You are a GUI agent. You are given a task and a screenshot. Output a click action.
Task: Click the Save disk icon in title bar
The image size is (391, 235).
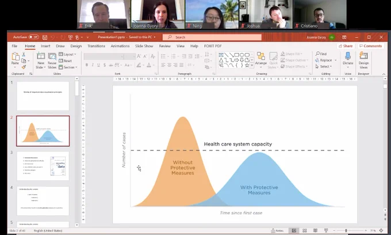pyautogui.click(x=45, y=37)
